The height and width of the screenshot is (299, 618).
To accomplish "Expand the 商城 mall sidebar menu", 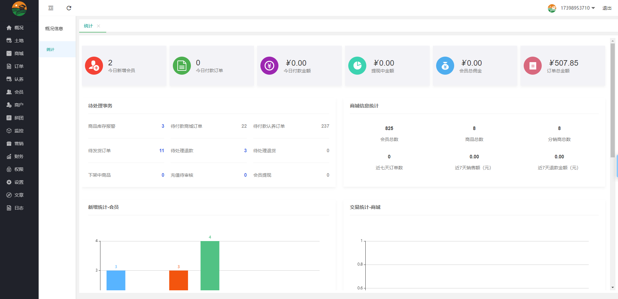I will click(19, 53).
